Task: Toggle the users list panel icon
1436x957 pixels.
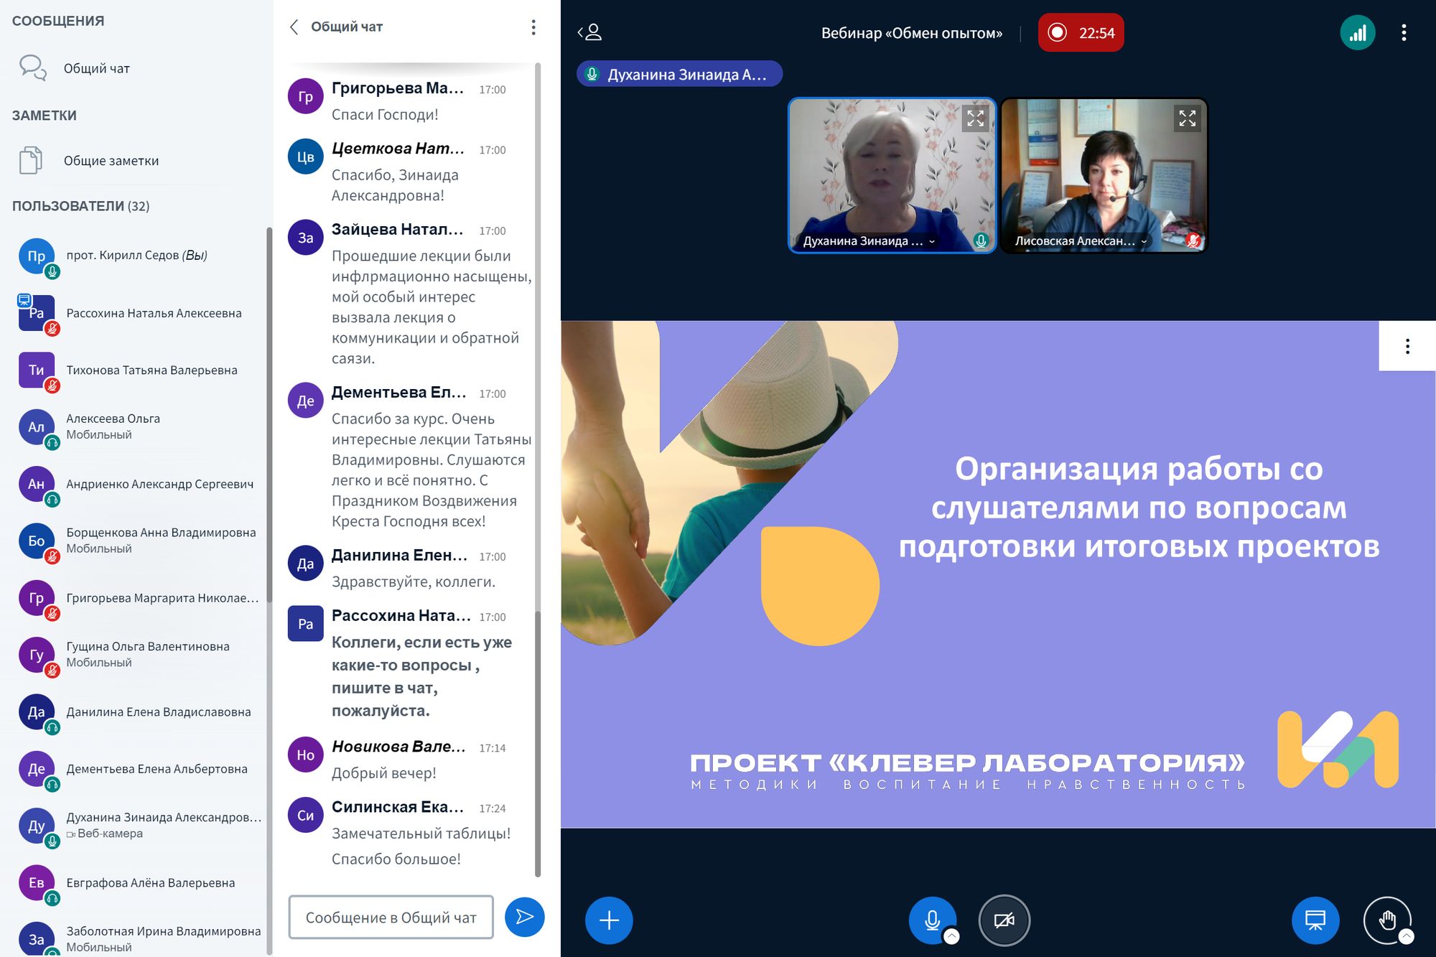Action: (x=589, y=32)
